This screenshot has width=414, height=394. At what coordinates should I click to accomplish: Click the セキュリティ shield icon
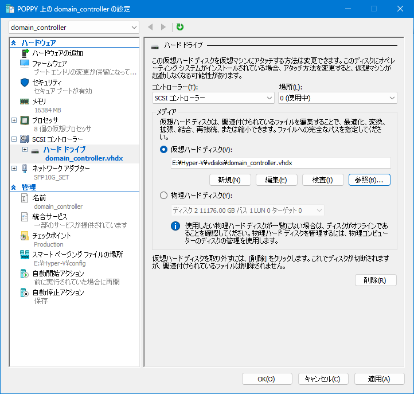(x=25, y=83)
